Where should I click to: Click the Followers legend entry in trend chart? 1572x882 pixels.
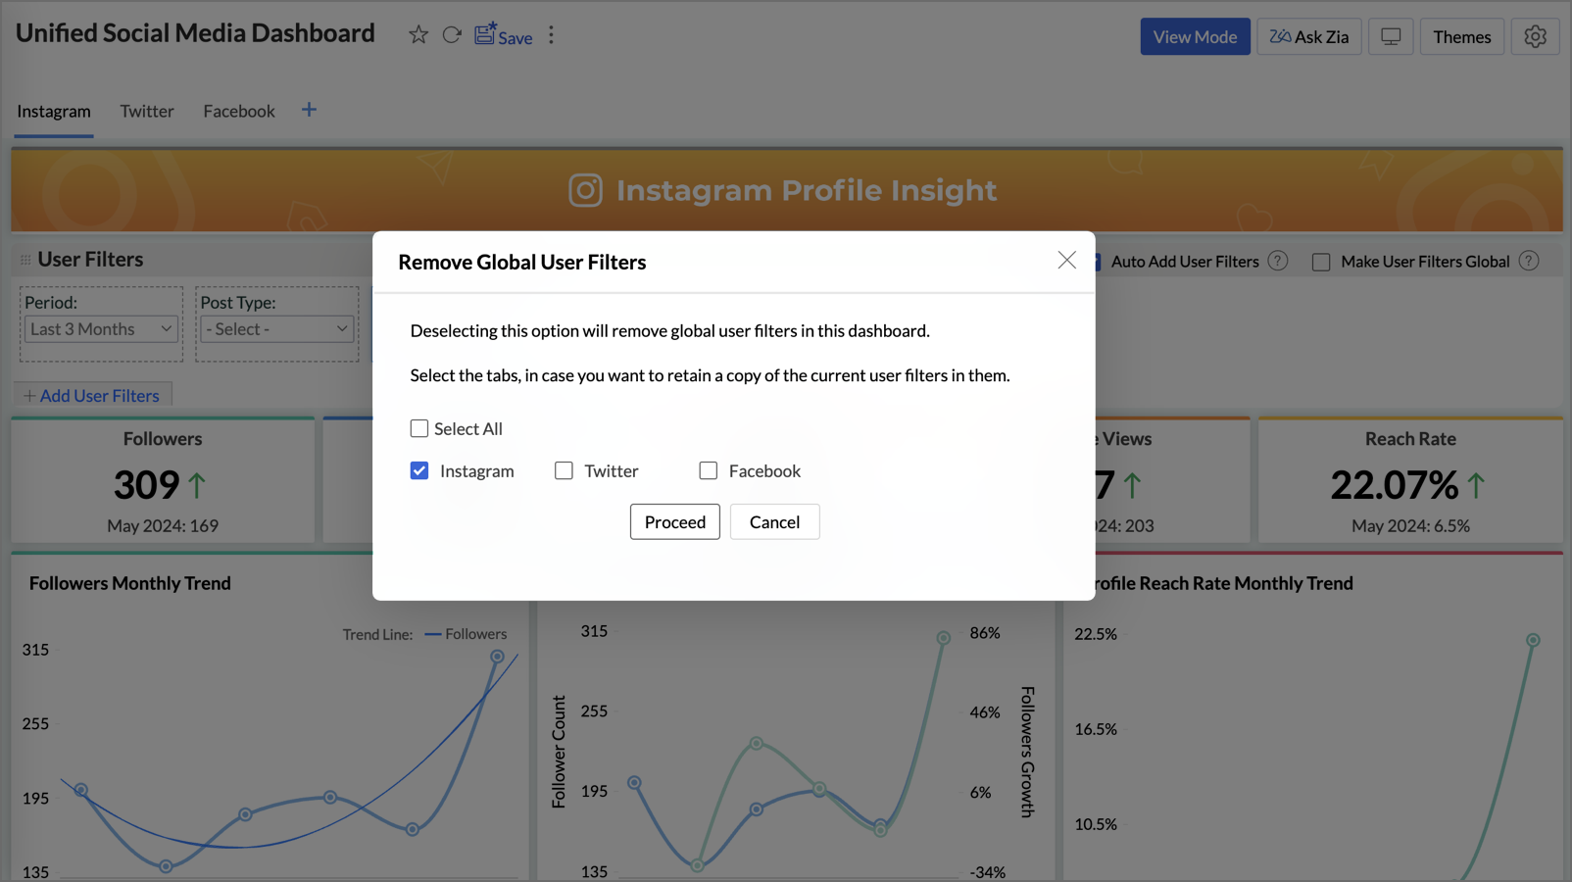(x=466, y=634)
